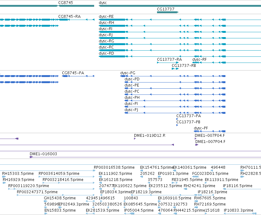
Task: Click the RP003247371.5prime EST
Action: tap(37, 192)
